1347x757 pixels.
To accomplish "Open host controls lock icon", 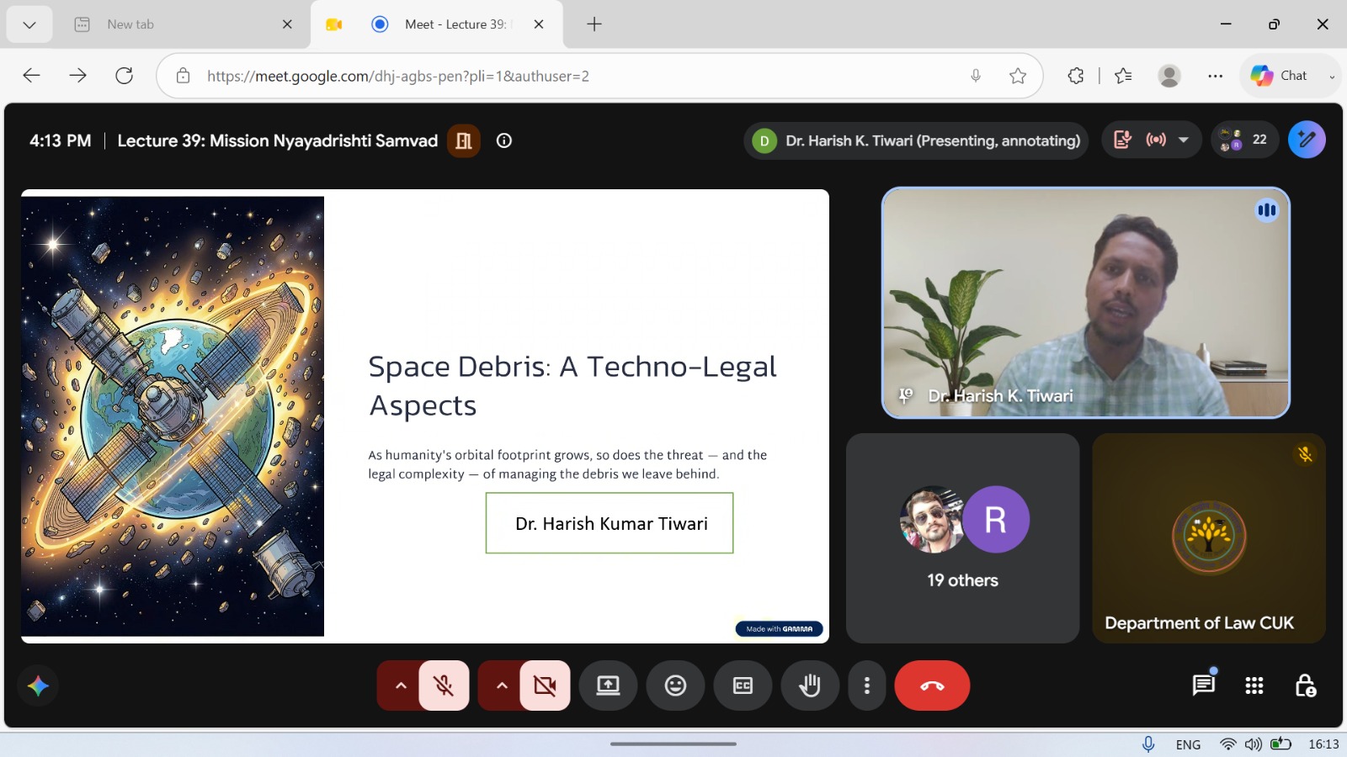I will [x=1305, y=686].
